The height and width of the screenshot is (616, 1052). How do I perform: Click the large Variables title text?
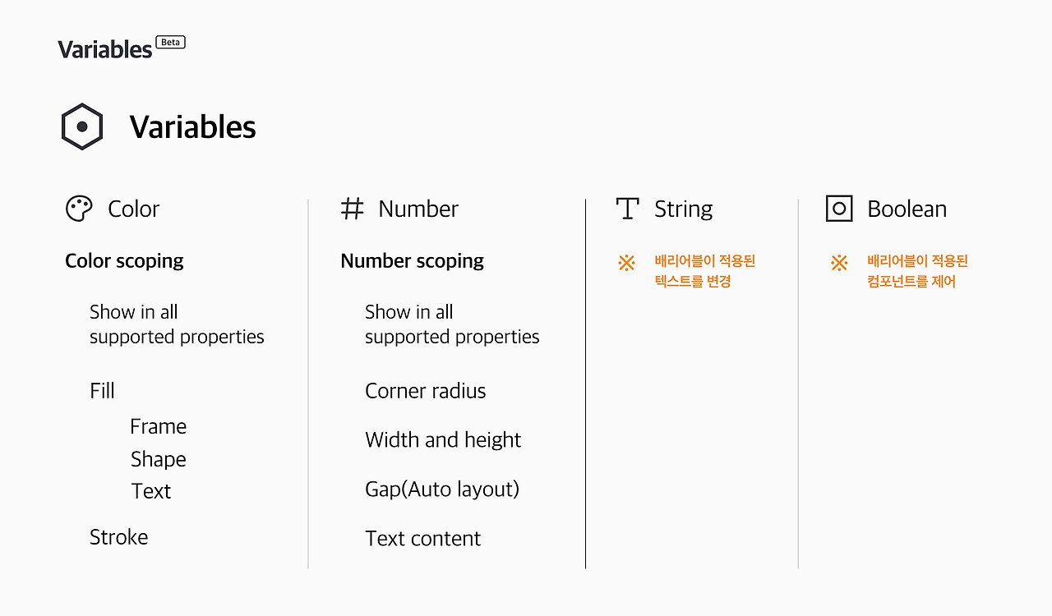pos(192,127)
